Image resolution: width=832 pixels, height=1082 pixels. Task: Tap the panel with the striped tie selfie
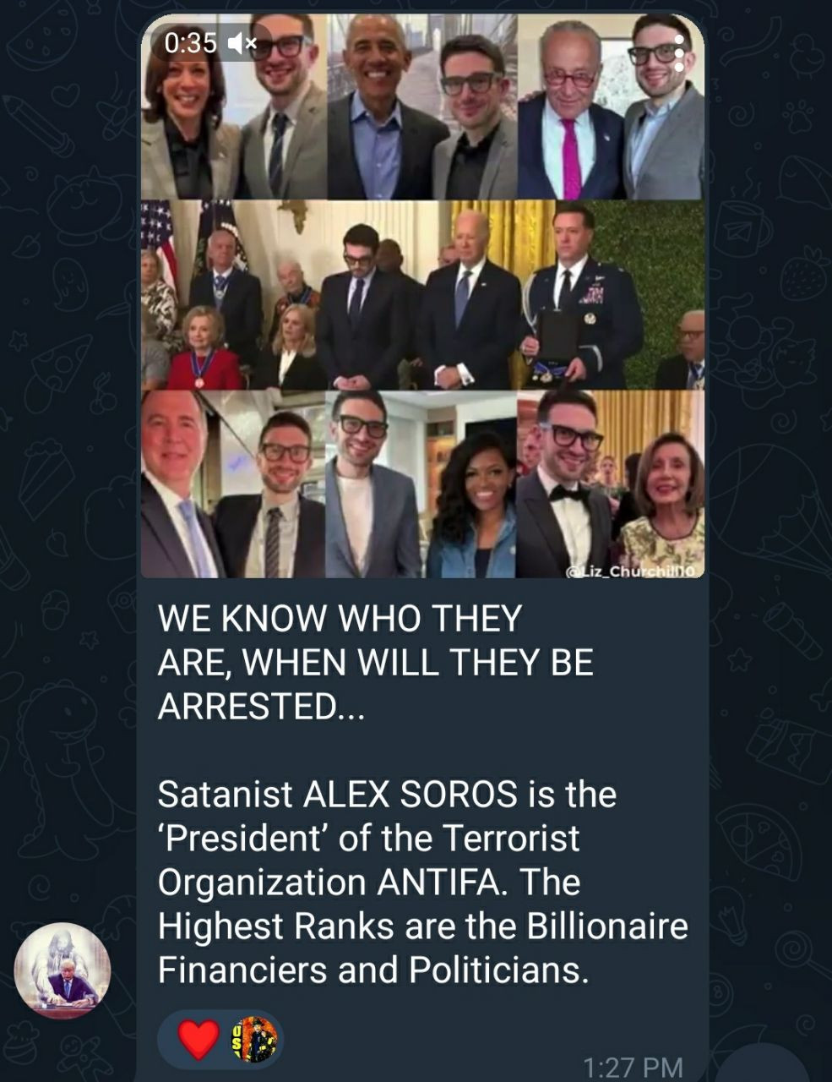pyautogui.click(x=233, y=484)
